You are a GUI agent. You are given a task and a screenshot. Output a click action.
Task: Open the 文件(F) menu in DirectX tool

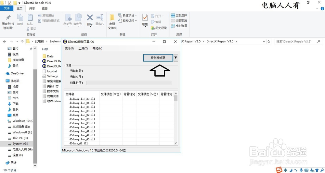pyautogui.click(x=69, y=48)
